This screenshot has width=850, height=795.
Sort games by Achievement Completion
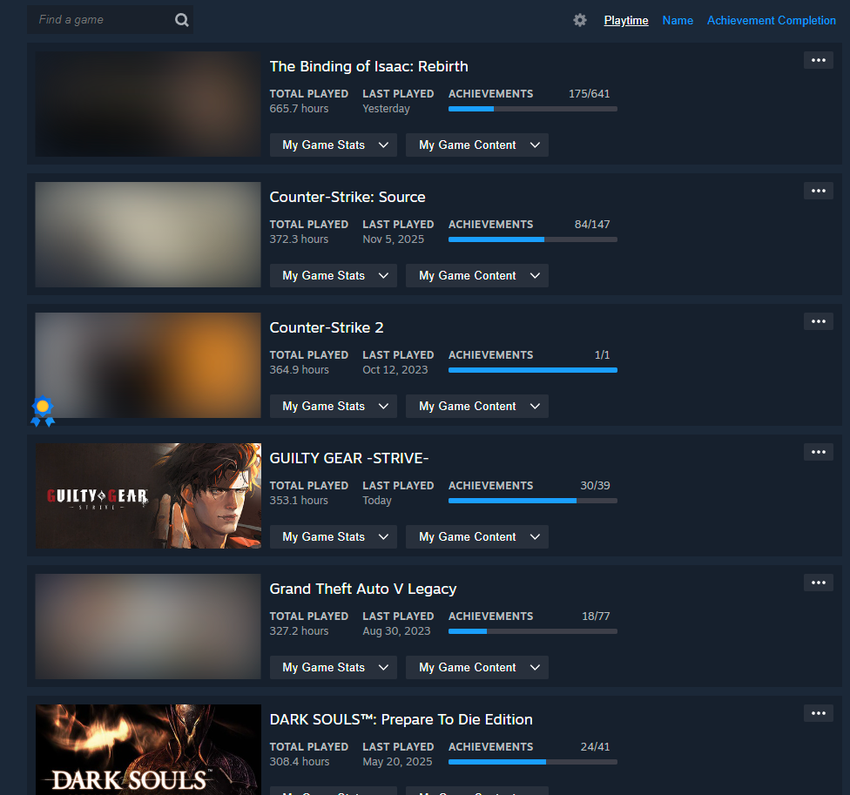(772, 21)
